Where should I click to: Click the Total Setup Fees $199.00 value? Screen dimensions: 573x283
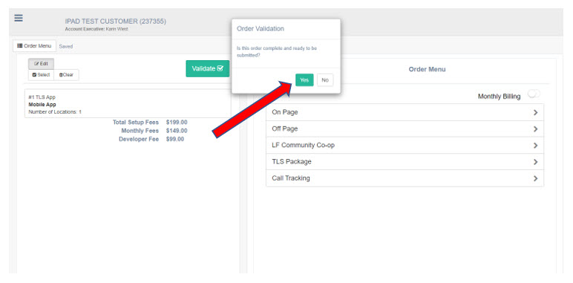177,122
